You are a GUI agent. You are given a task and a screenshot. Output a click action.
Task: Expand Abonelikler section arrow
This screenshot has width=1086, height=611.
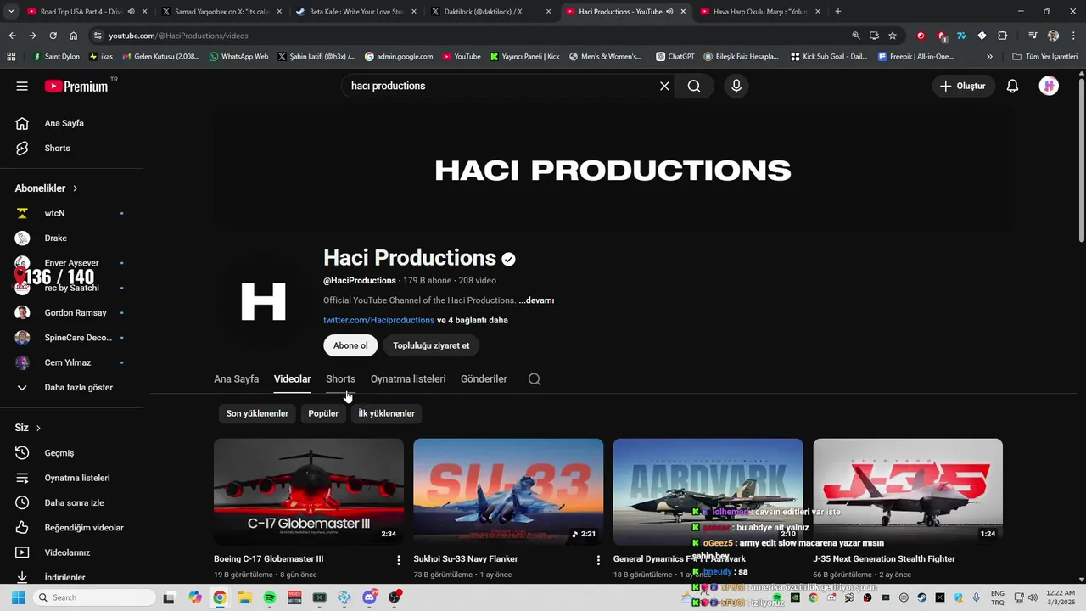(75, 188)
